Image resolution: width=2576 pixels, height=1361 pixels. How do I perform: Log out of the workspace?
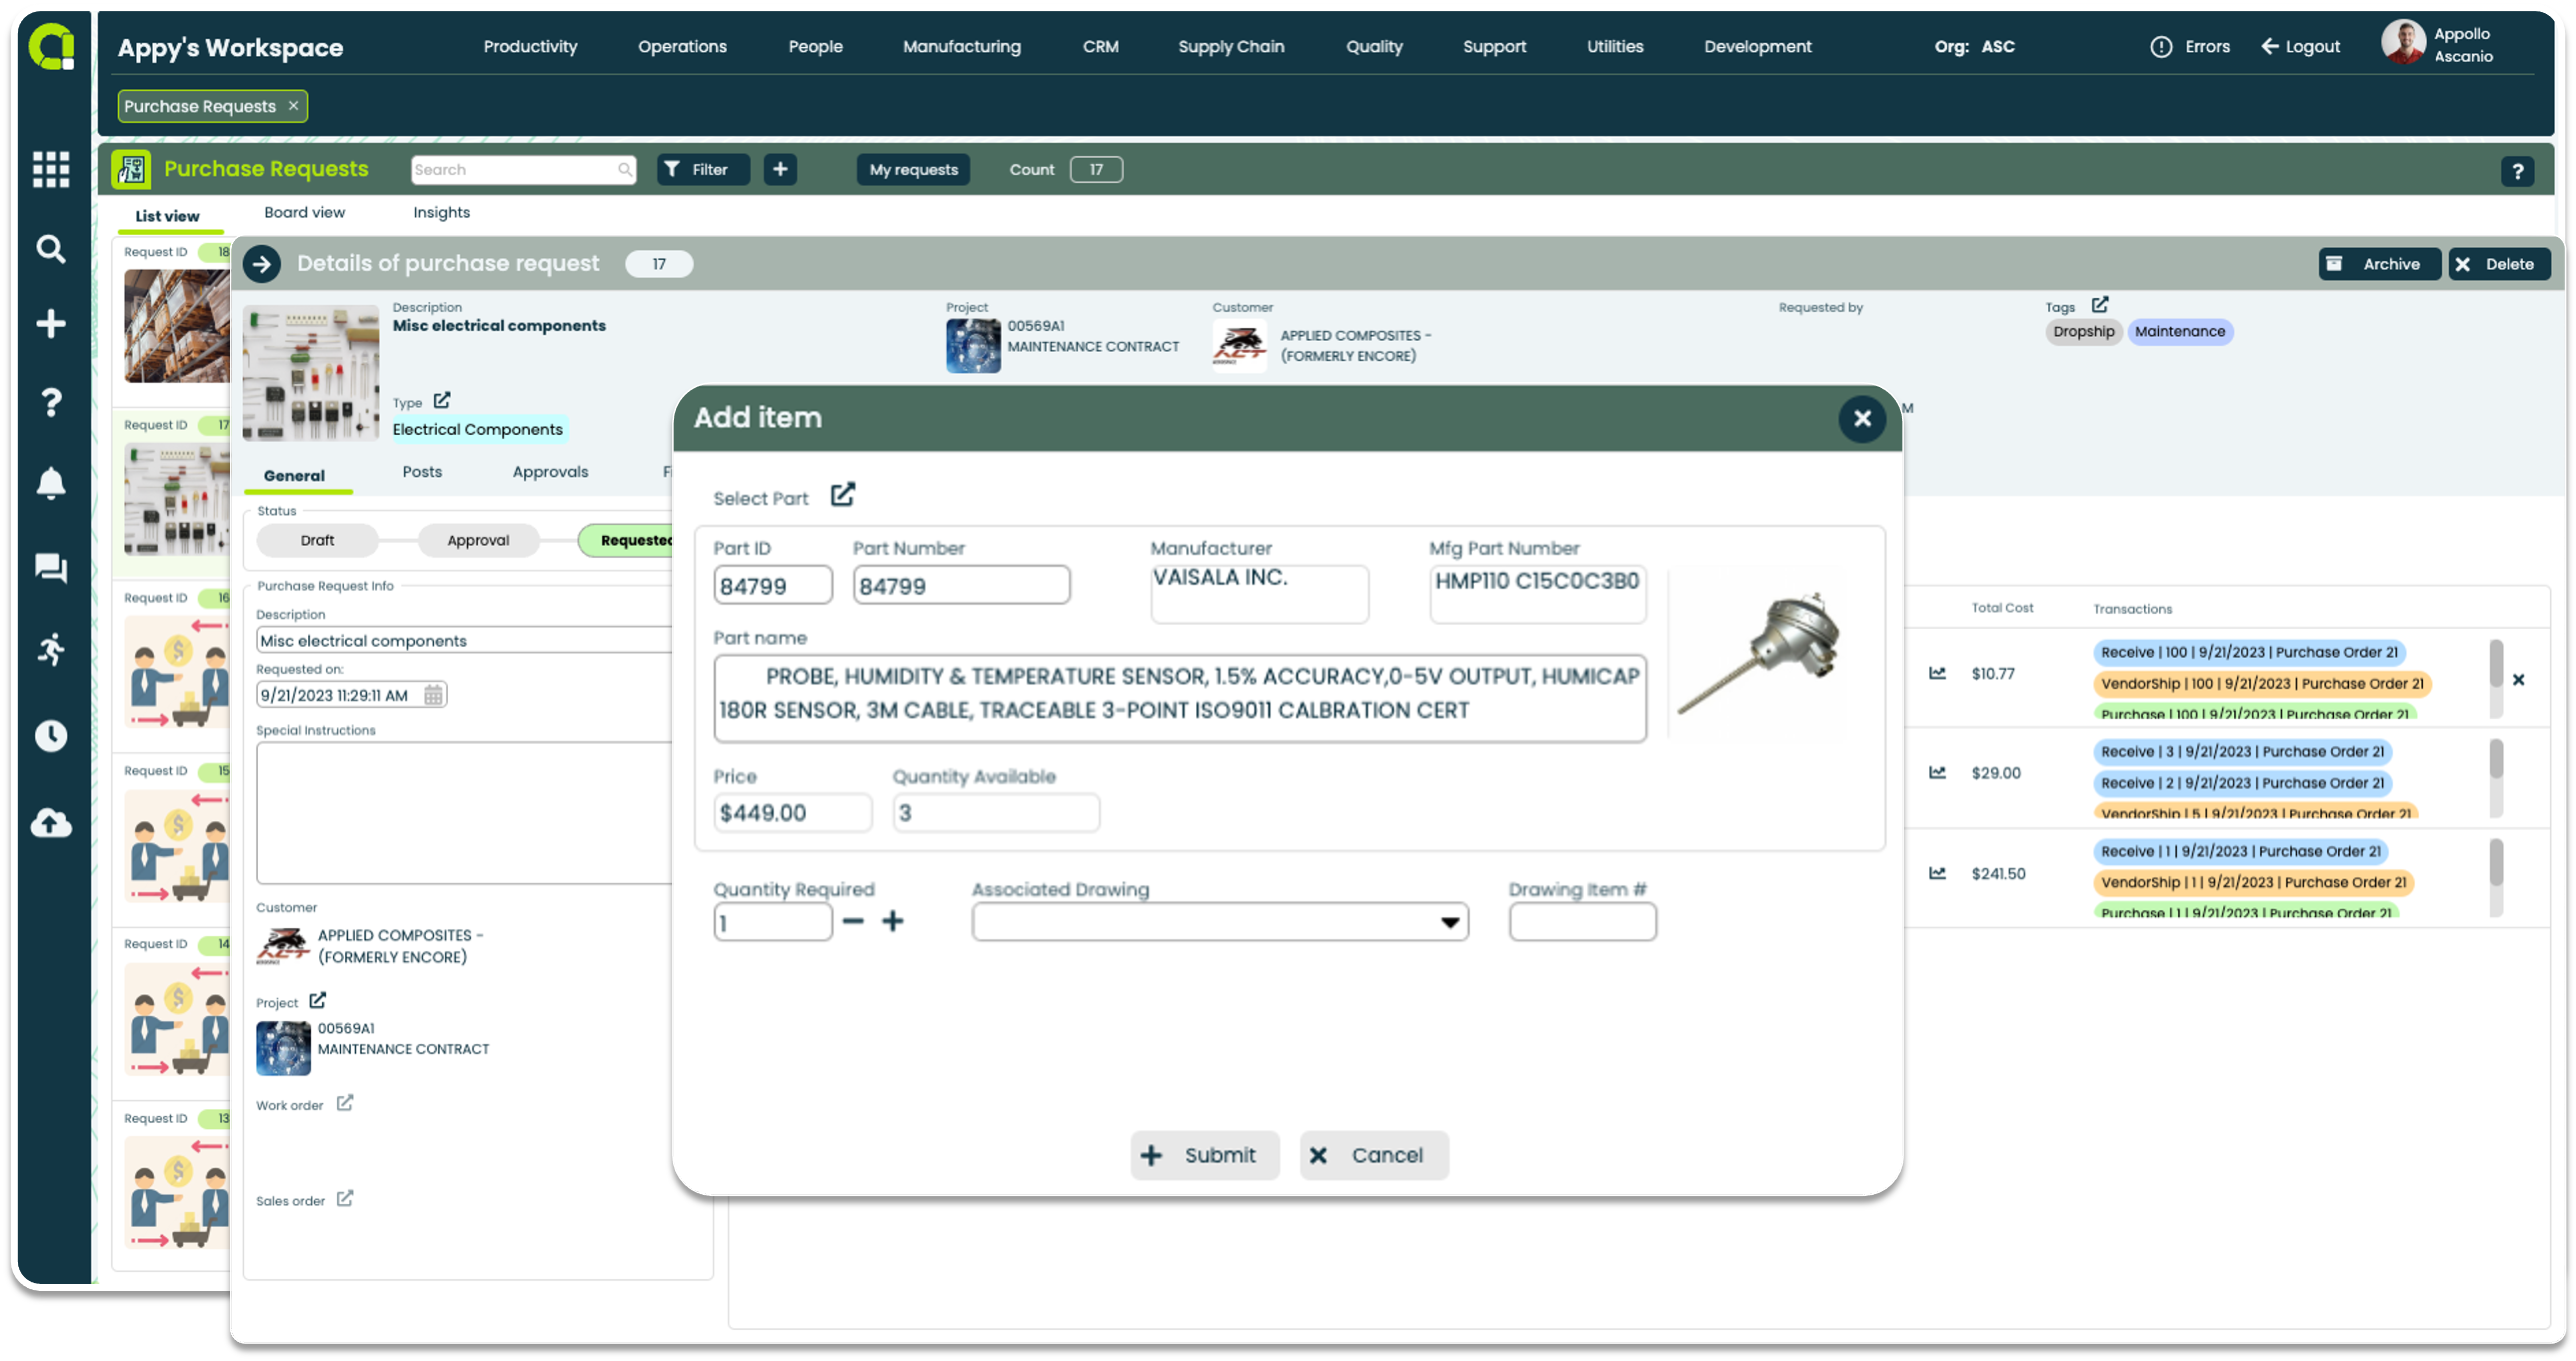tap(2300, 46)
